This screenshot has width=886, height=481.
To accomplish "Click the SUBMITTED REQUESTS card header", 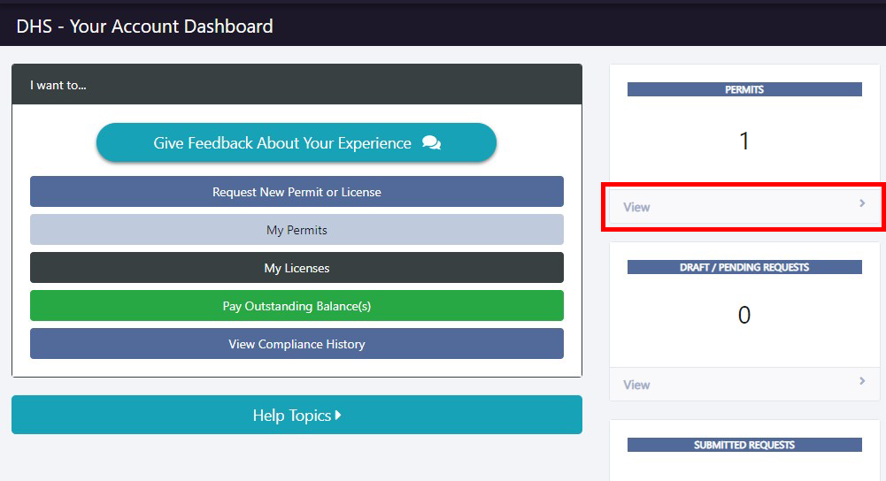I will click(744, 445).
